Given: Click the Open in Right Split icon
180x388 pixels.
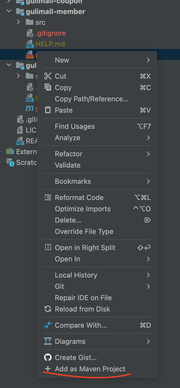Looking at the screenshot, I should [48, 247].
